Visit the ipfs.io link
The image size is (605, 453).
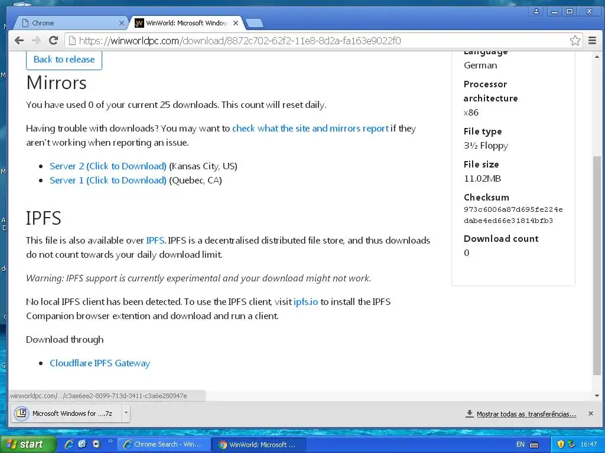point(305,301)
